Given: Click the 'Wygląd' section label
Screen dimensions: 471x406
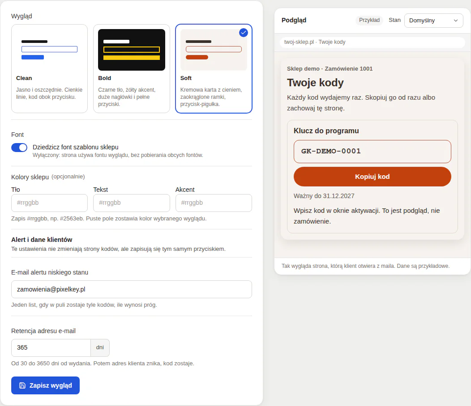Looking at the screenshot, I should click(x=21, y=16).
